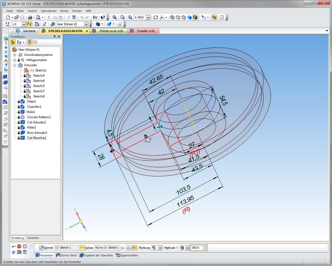
Task: Switch to the Varianten tab
Action: click(x=33, y=238)
